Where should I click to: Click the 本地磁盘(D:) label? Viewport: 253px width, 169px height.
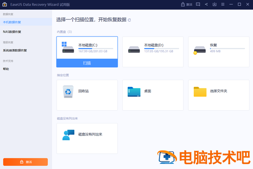point(154,45)
